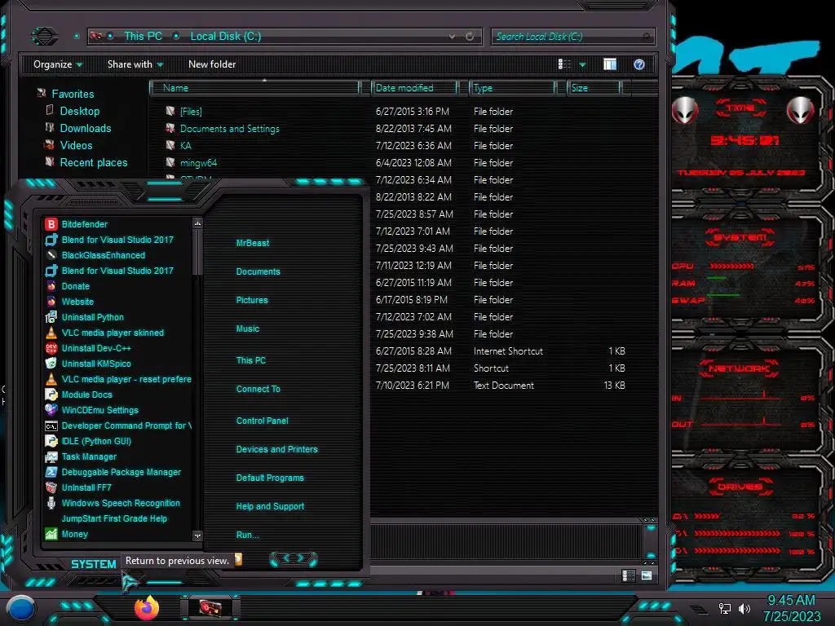This screenshot has width=835, height=626.
Task: Switch to details view icon in status bar
Action: pyautogui.click(x=629, y=575)
